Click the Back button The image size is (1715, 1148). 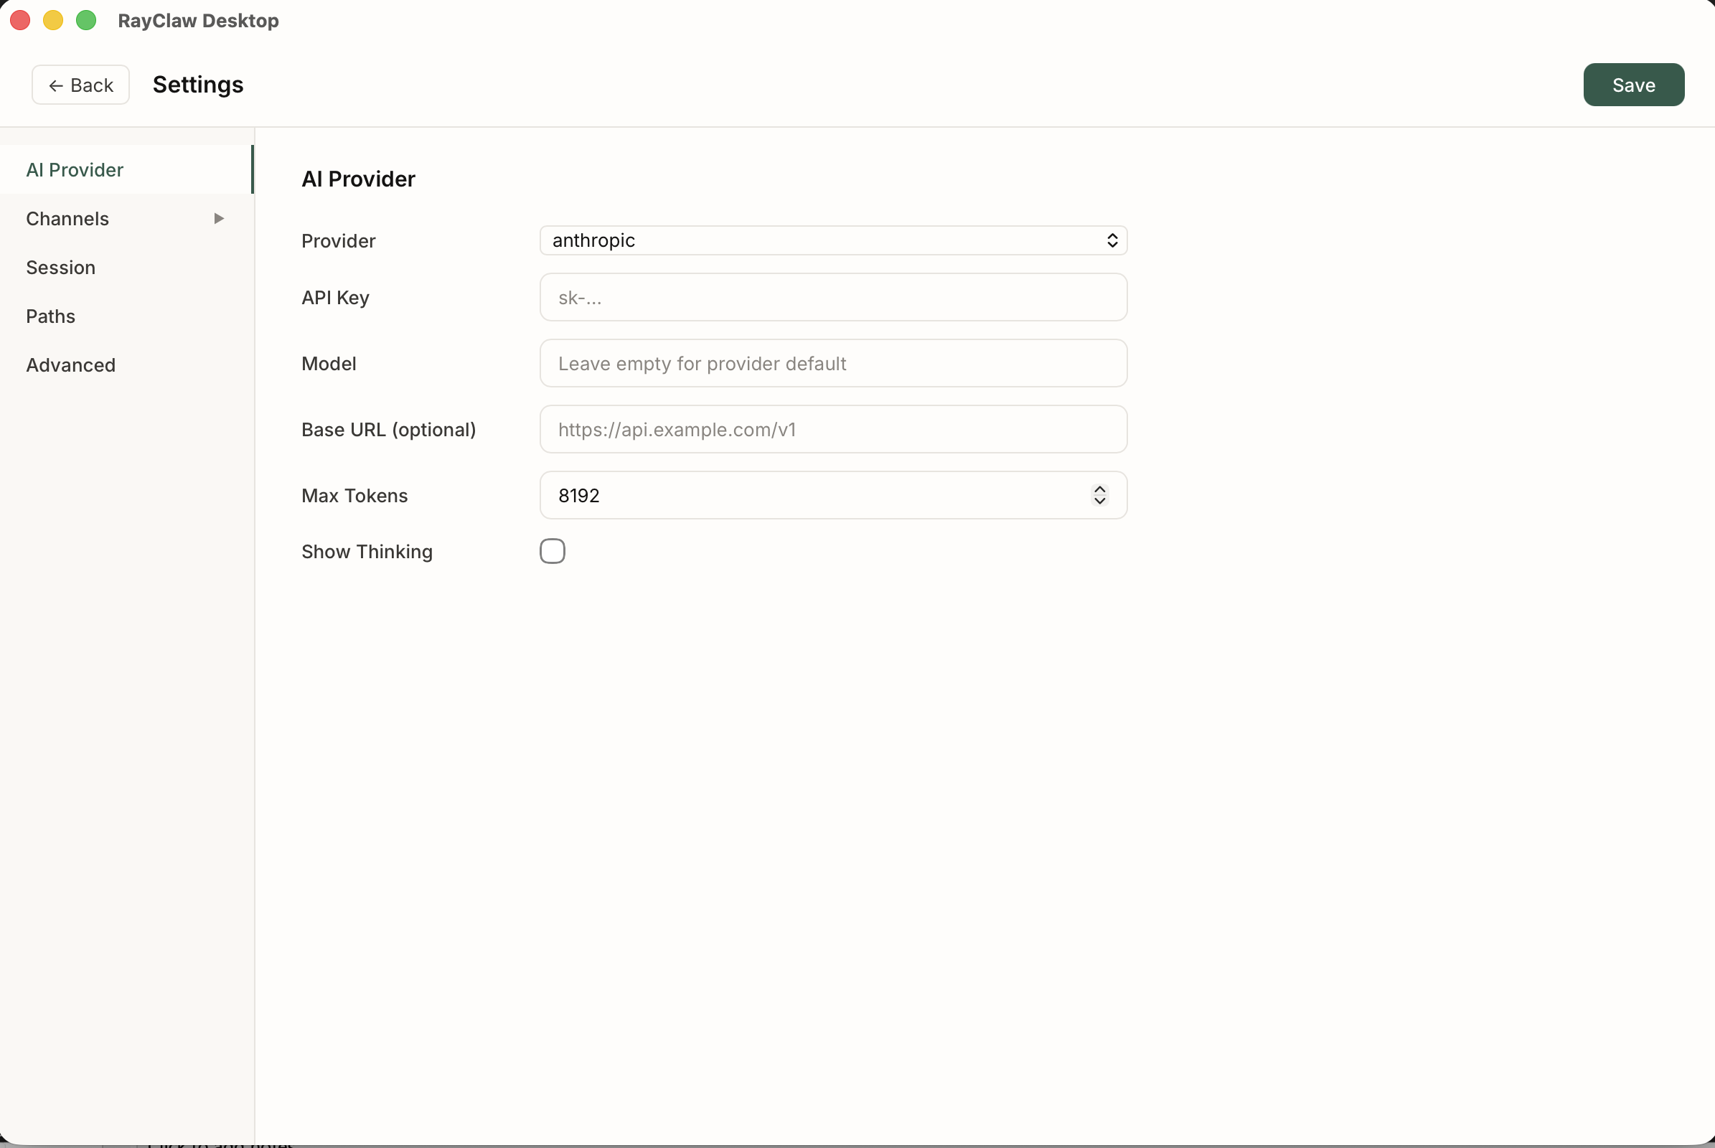pos(80,84)
